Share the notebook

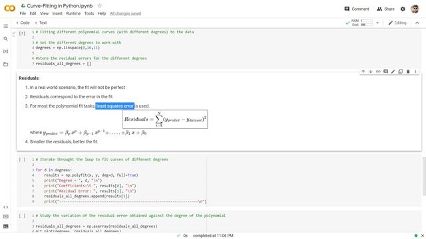(385, 9)
